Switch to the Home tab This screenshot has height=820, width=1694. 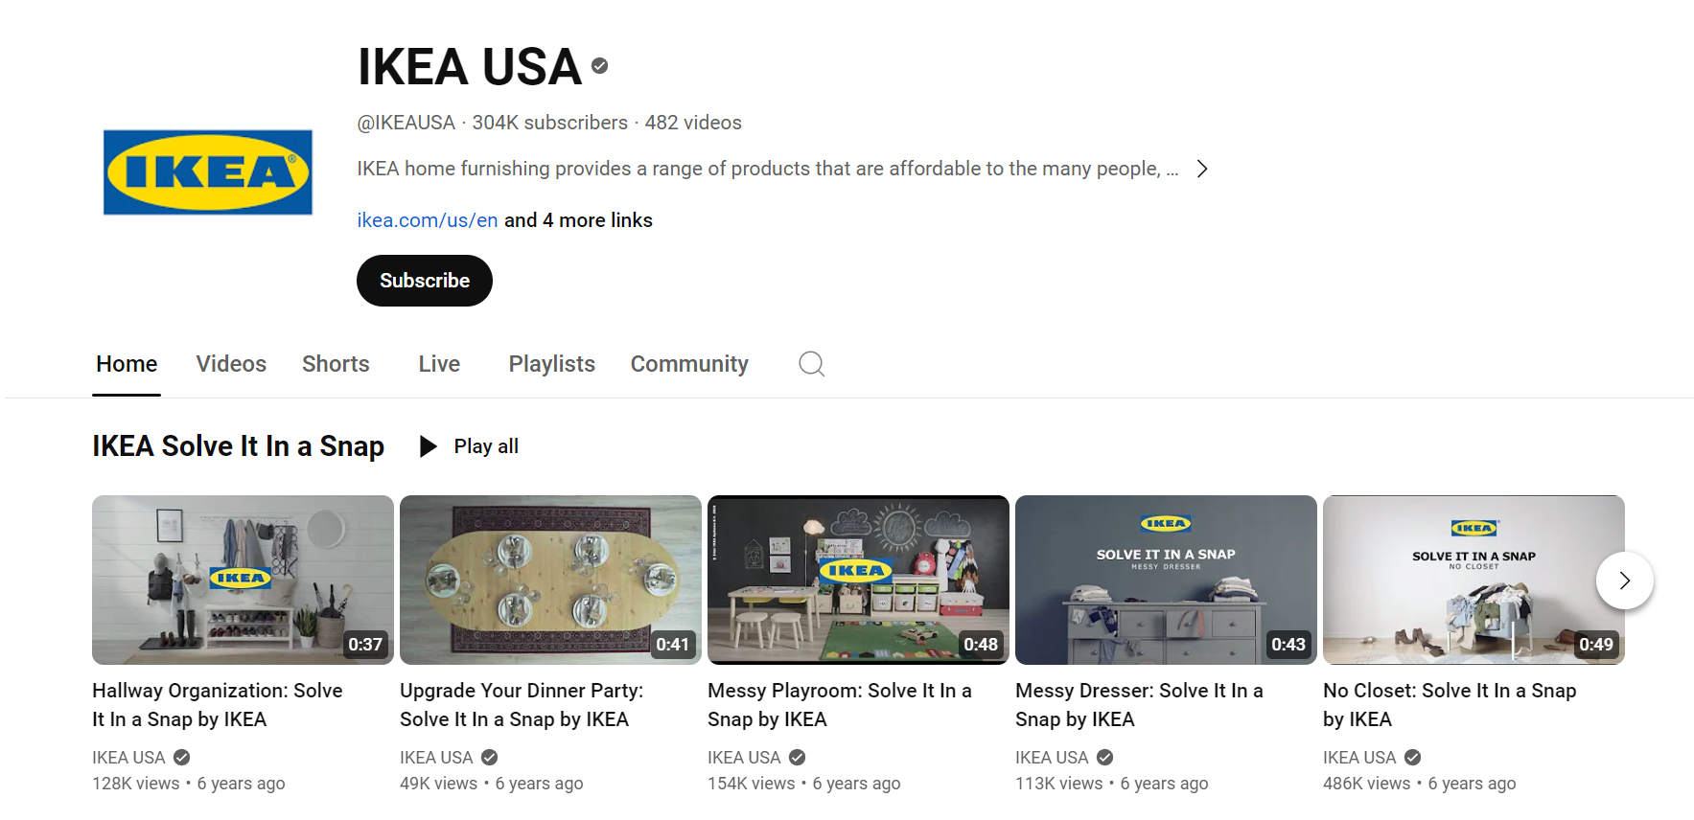point(127,364)
